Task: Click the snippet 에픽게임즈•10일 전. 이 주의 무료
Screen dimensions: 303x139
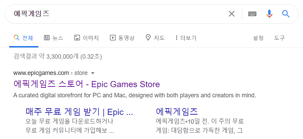Action: coord(200,121)
